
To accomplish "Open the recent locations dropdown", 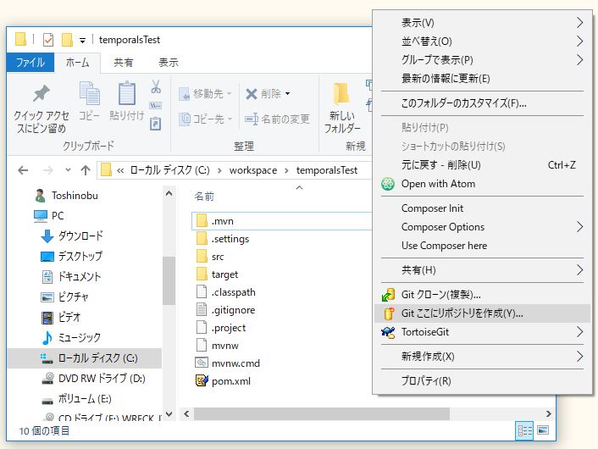I will 68,170.
